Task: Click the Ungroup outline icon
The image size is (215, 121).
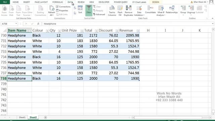Action: 191,11
